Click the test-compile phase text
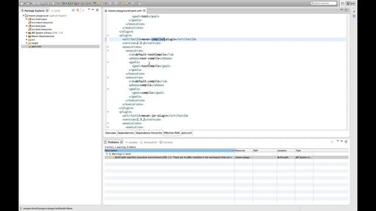 coord(150,59)
